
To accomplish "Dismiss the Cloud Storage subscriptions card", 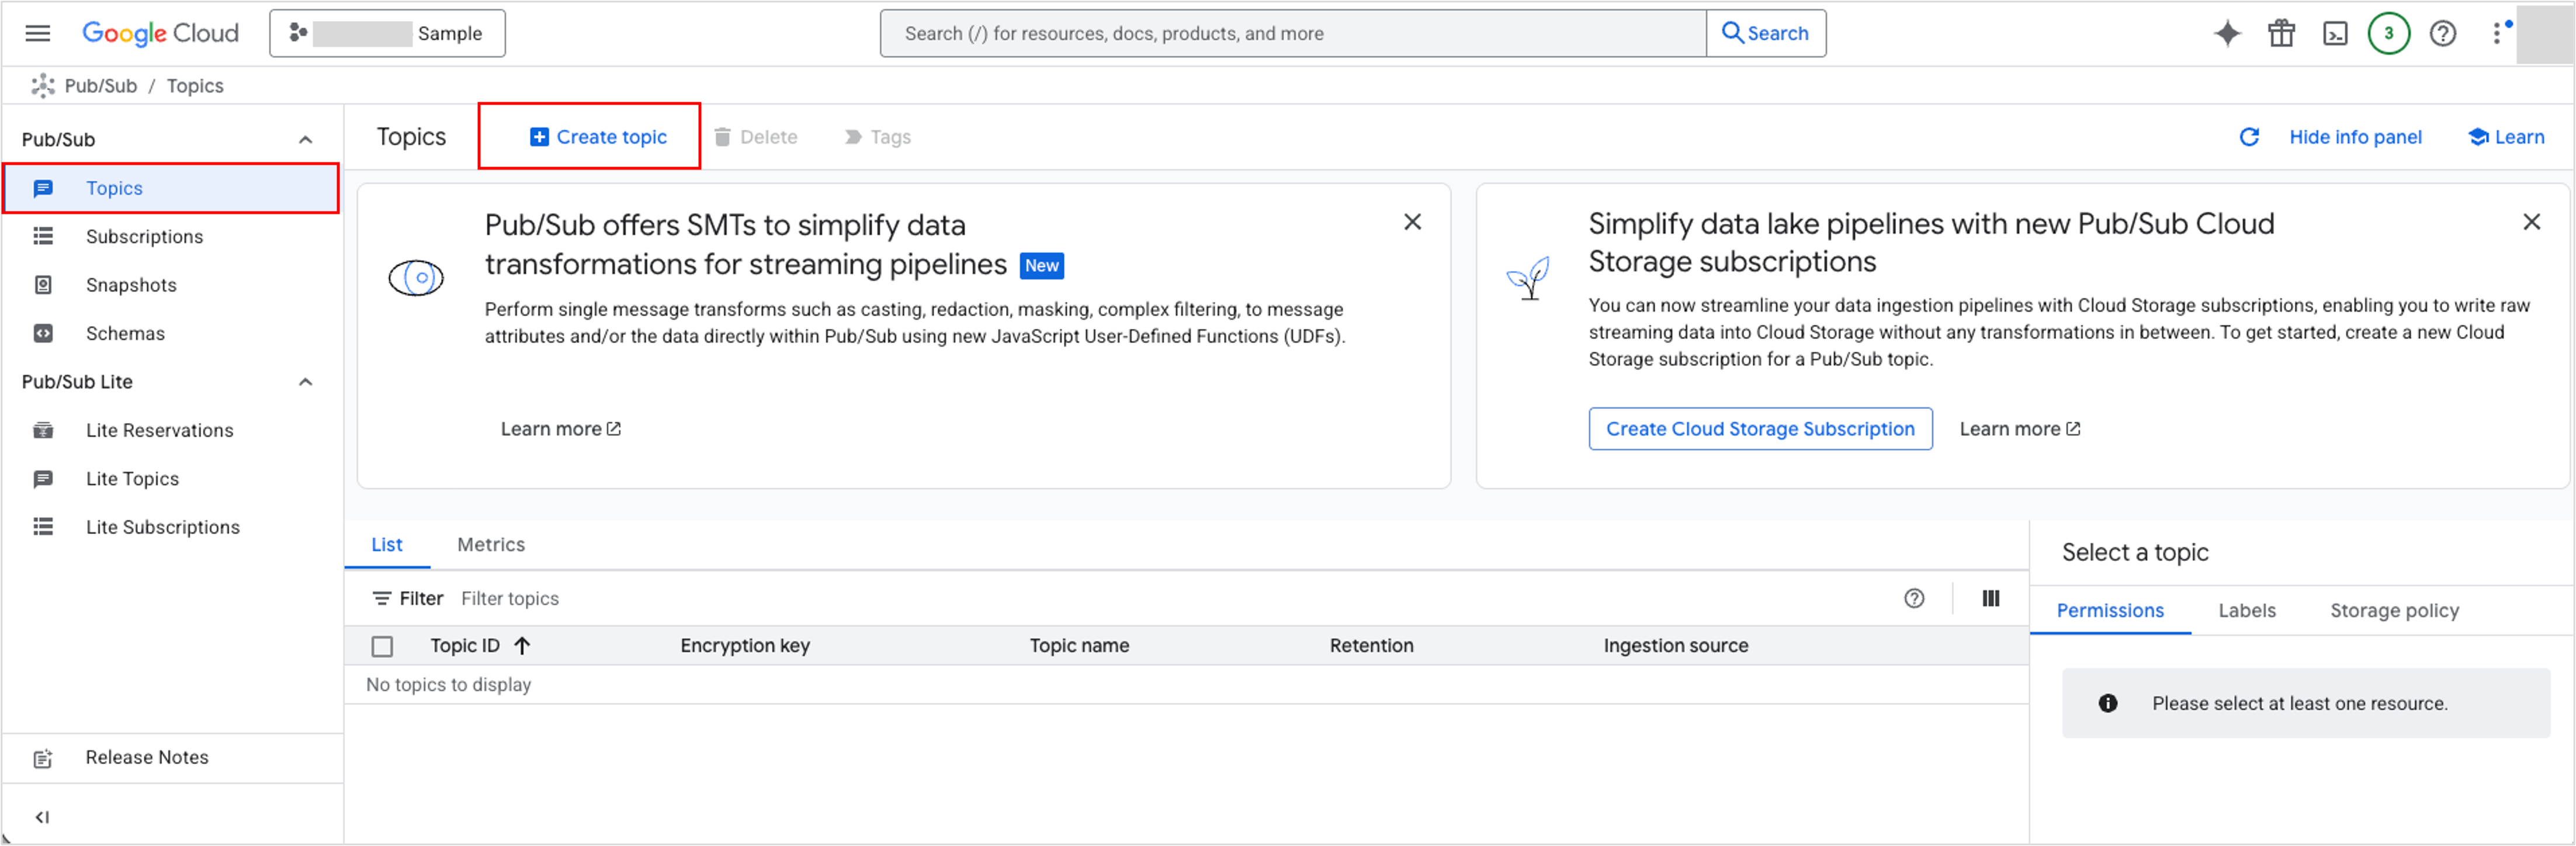I will (x=2531, y=222).
